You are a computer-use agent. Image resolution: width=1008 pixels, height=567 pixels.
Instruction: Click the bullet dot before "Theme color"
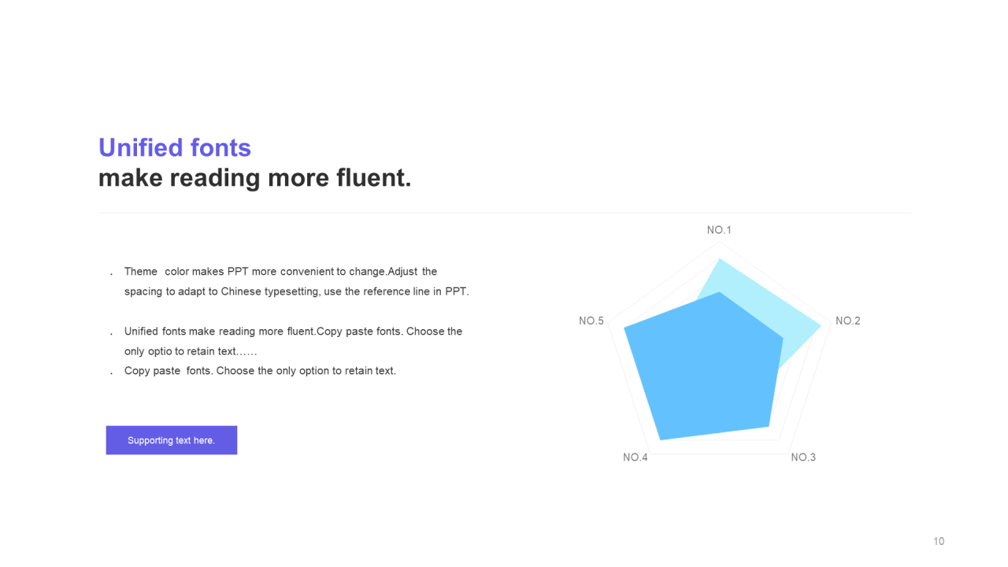(112, 273)
